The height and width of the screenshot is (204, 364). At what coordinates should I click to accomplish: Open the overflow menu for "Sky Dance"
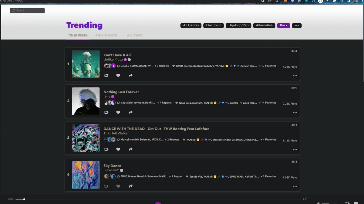coord(295,186)
